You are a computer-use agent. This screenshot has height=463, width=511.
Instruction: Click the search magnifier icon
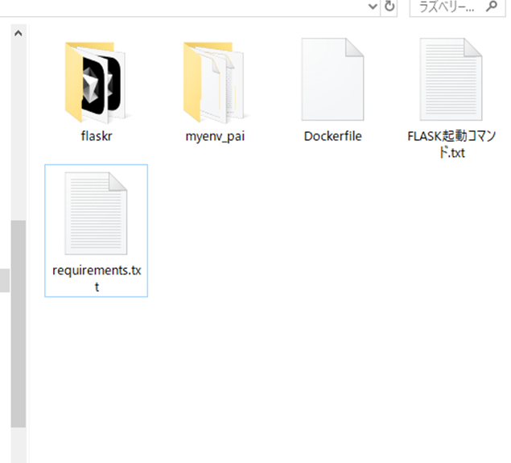tap(492, 6)
